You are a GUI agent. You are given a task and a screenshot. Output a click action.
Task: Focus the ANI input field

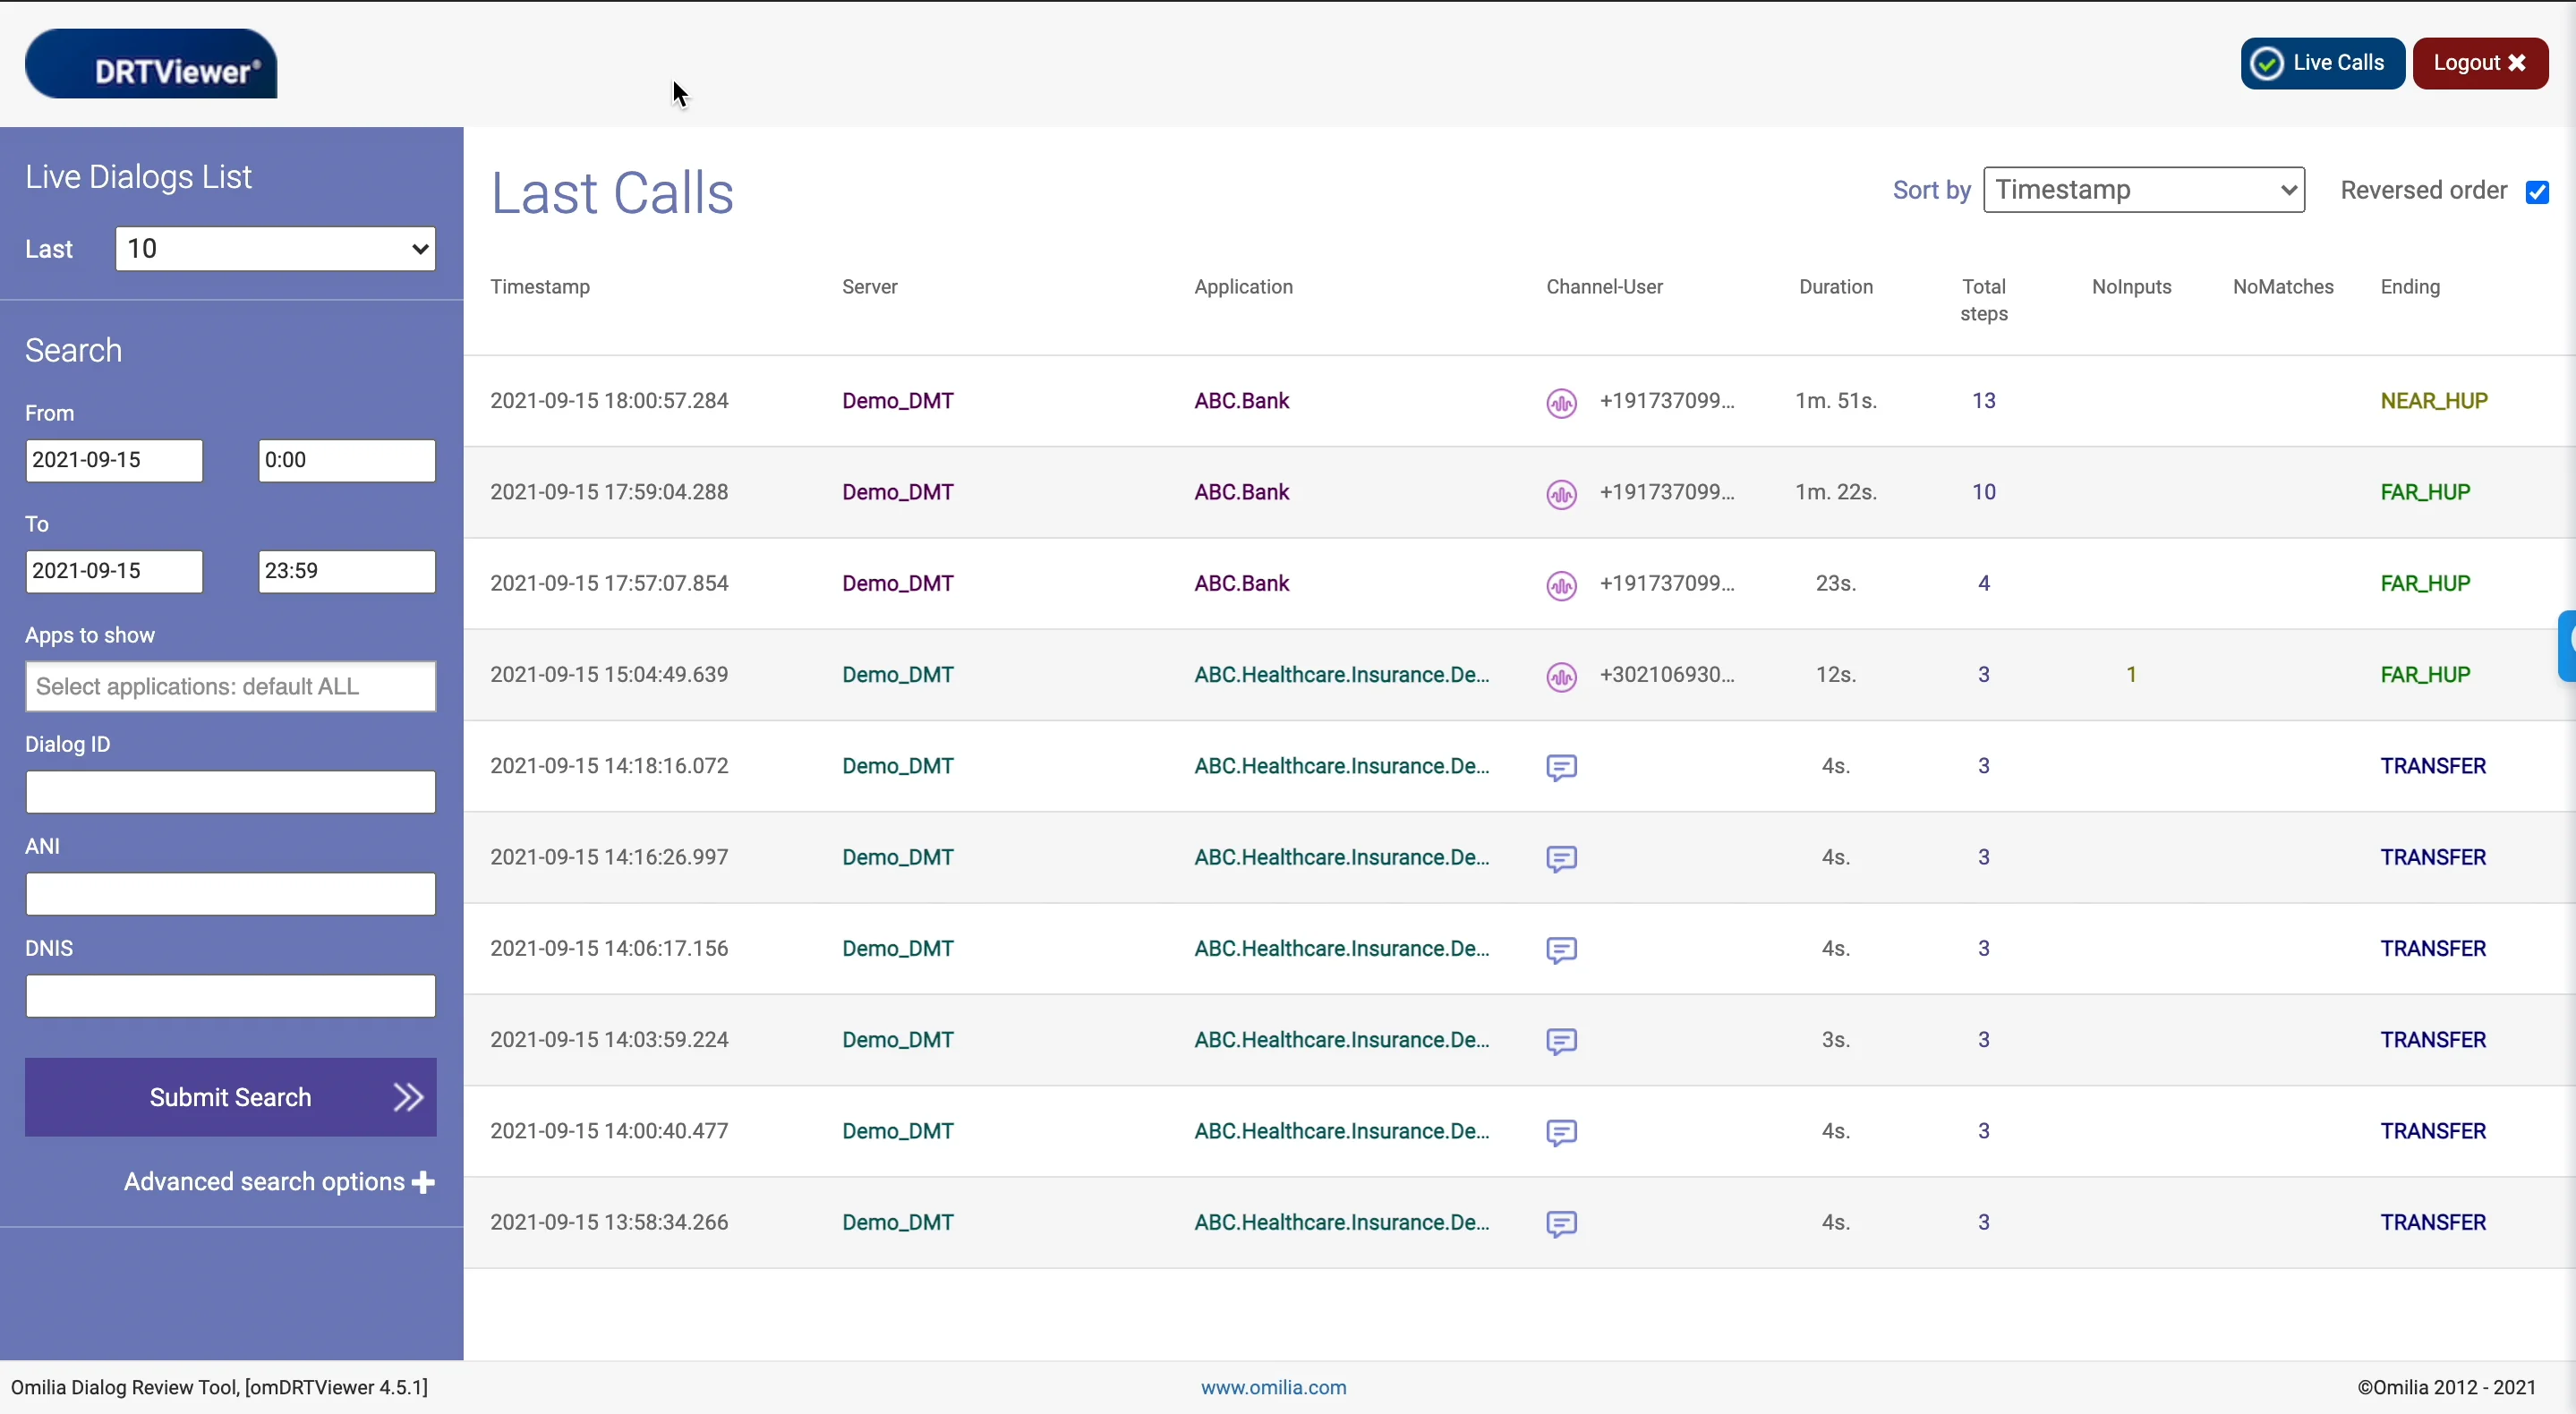230,894
